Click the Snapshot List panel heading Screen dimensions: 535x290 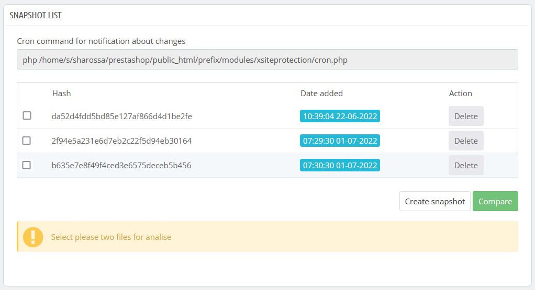(36, 15)
